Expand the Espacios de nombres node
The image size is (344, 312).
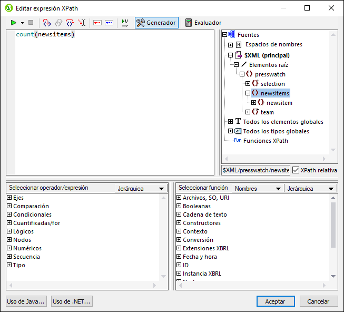coord(230,45)
